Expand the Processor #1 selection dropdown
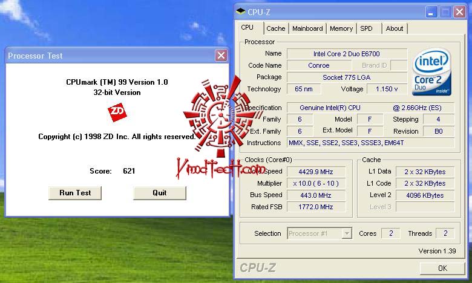Image resolution: width=472 pixels, height=283 pixels. pyautogui.click(x=347, y=233)
